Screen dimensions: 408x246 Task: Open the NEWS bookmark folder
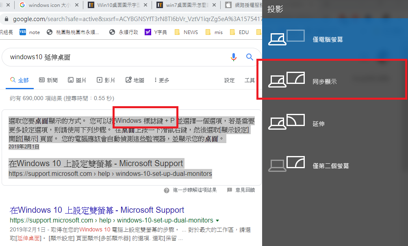186,32
